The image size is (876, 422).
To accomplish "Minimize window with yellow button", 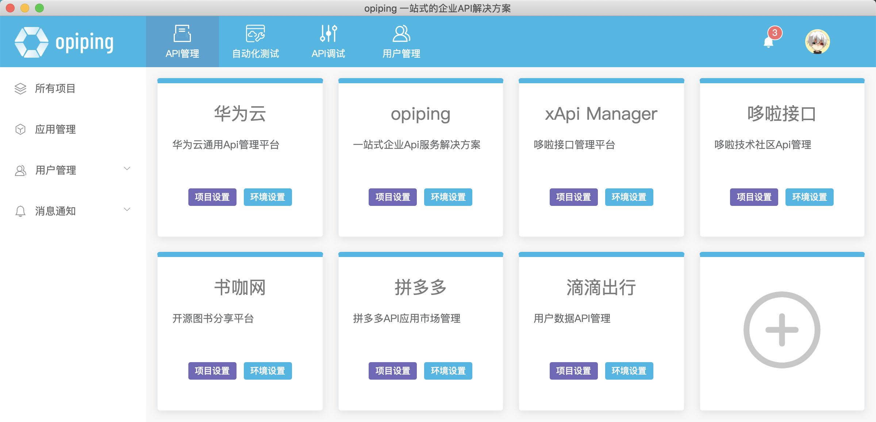I will tap(25, 8).
